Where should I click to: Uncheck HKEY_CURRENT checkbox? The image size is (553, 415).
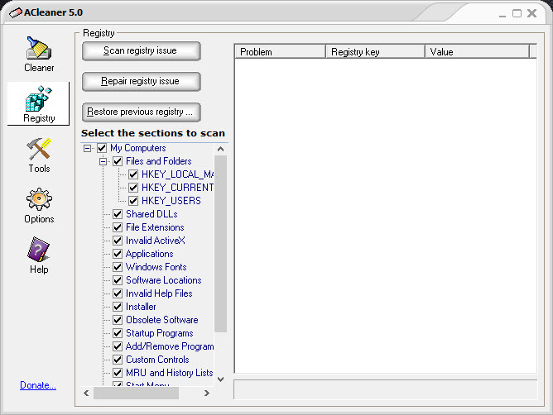(x=133, y=188)
